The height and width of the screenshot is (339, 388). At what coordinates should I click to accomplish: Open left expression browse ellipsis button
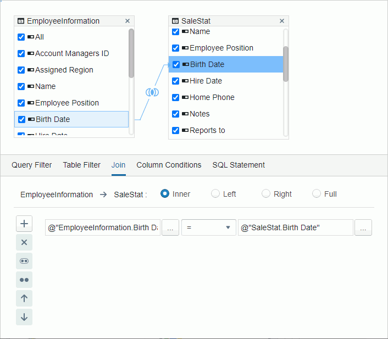[x=170, y=227]
